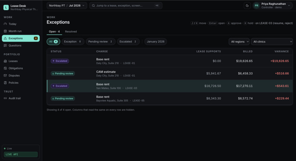Screen dimensions: 296x161
Task: Click the $17,270.11 billed amount
Action: (244, 86)
